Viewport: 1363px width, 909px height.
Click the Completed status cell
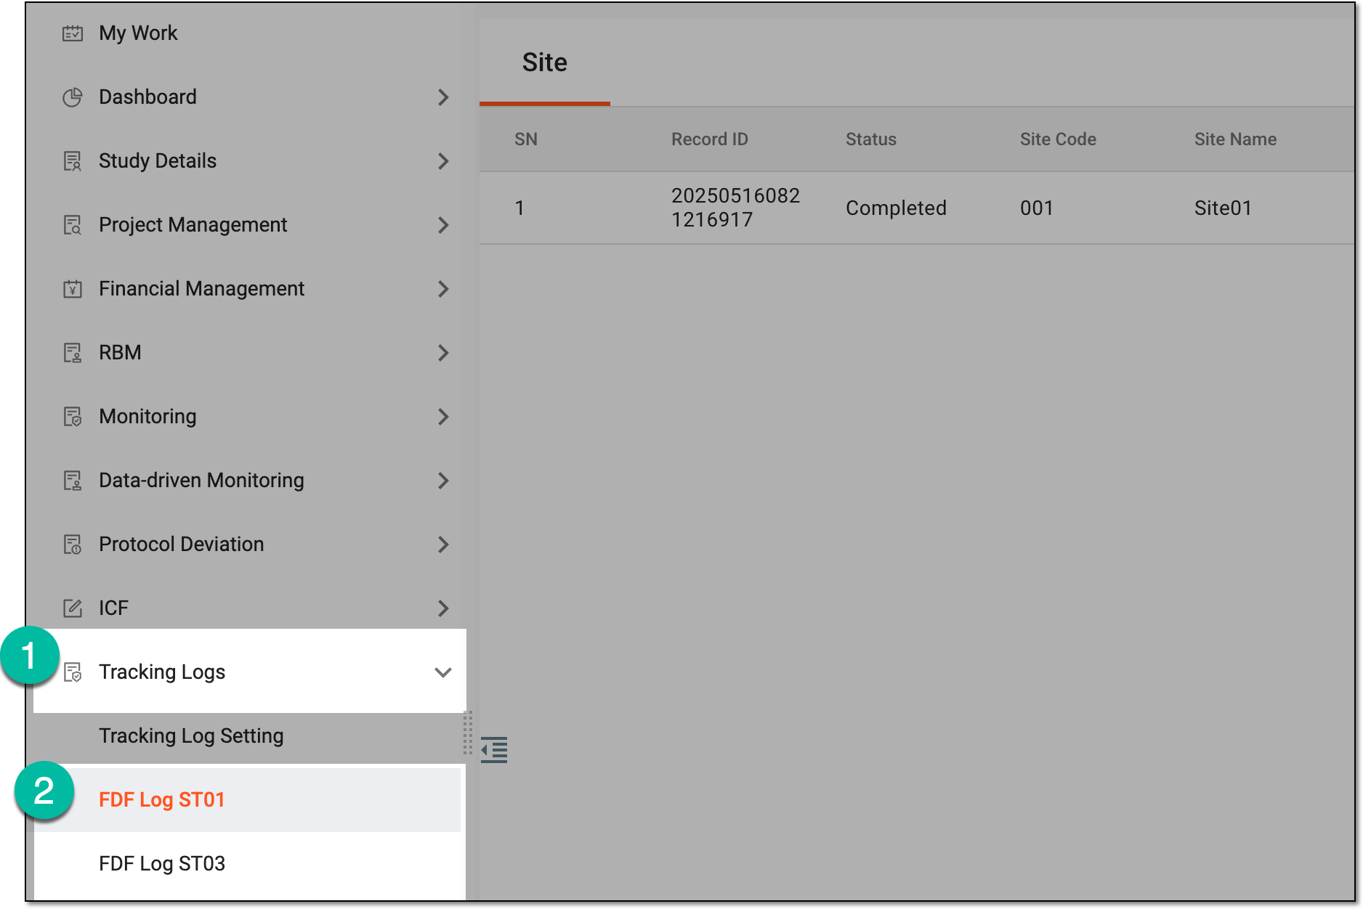pyautogui.click(x=896, y=208)
